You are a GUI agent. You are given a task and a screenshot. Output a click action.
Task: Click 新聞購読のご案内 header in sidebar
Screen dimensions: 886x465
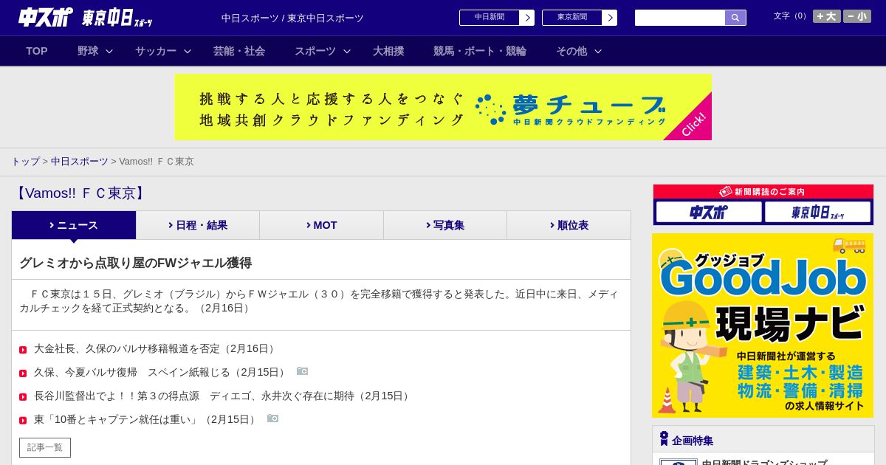point(763,192)
